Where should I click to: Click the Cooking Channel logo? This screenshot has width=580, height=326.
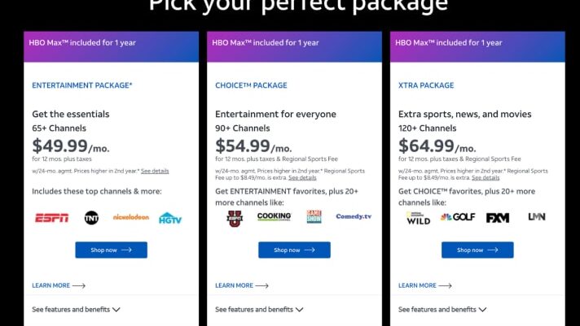tap(275, 217)
